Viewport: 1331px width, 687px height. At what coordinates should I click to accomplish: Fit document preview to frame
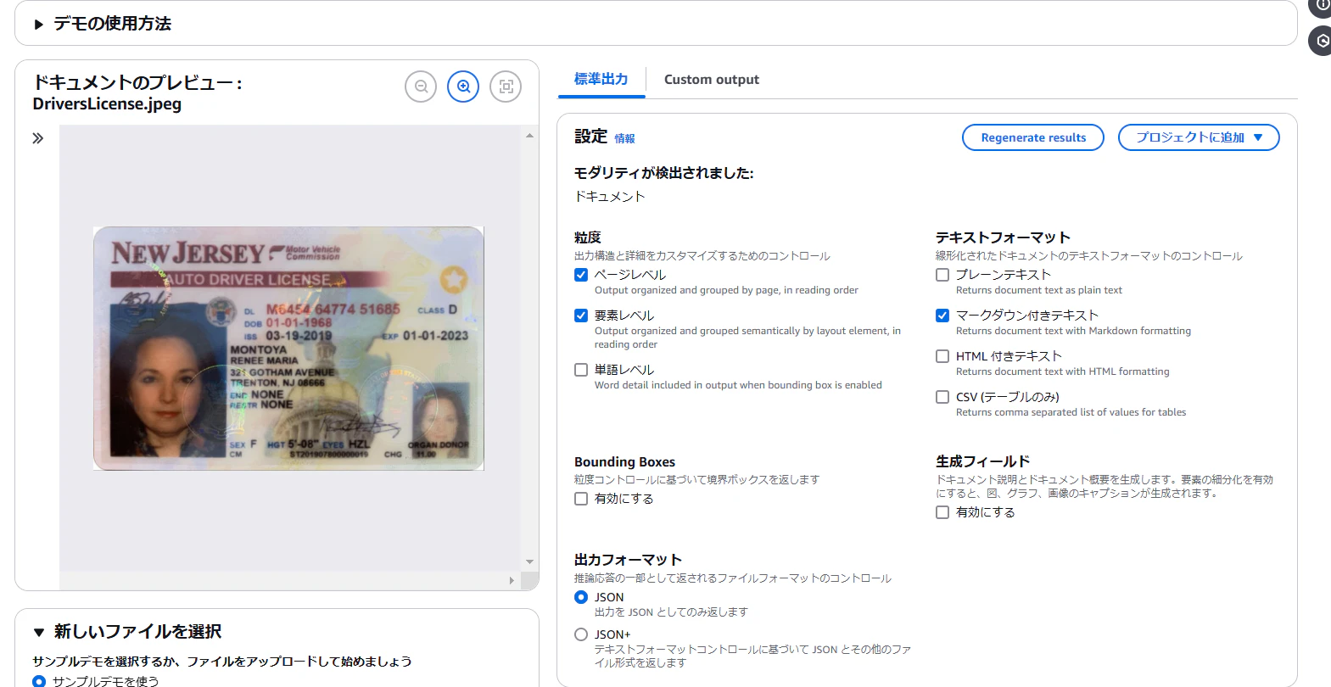[506, 87]
